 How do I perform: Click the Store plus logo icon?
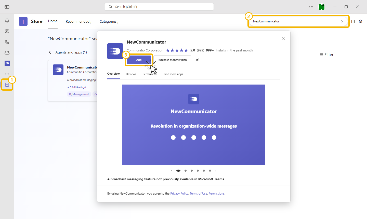point(23,21)
